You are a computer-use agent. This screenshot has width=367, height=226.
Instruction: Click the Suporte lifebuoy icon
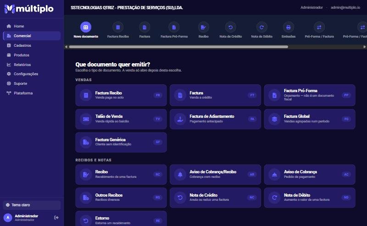click(9, 83)
